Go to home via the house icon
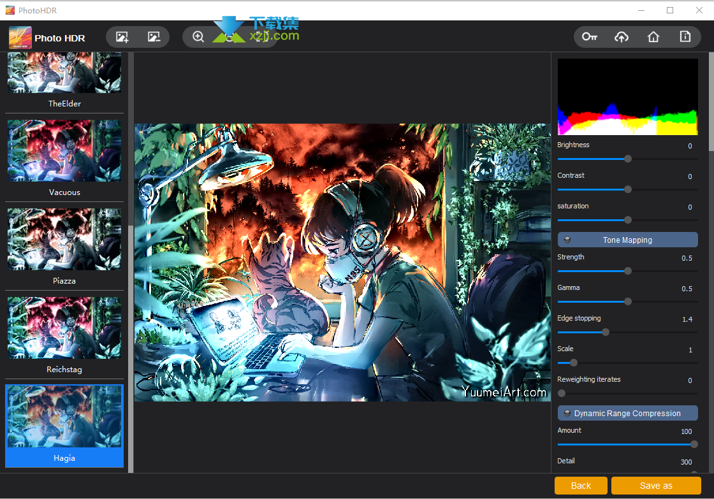Image resolution: width=714 pixels, height=499 pixels. (653, 37)
